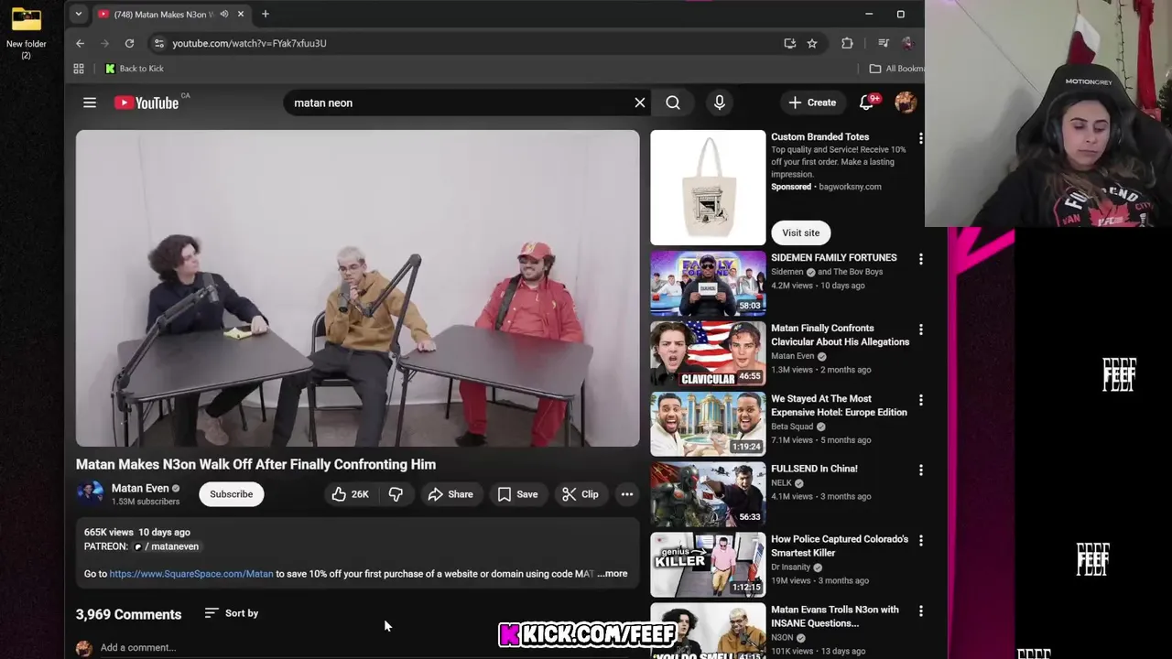Open the Clavicular video thumbnail

tap(708, 353)
